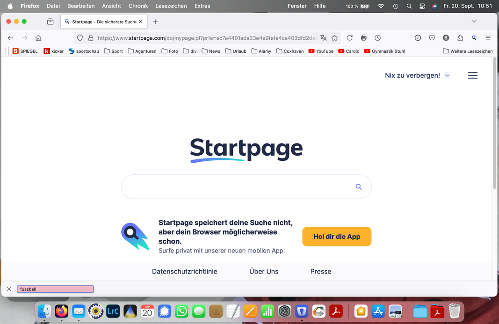Viewport: 499px width, 324px height.
Task: Select the Startpage browser tab
Action: coord(104,22)
